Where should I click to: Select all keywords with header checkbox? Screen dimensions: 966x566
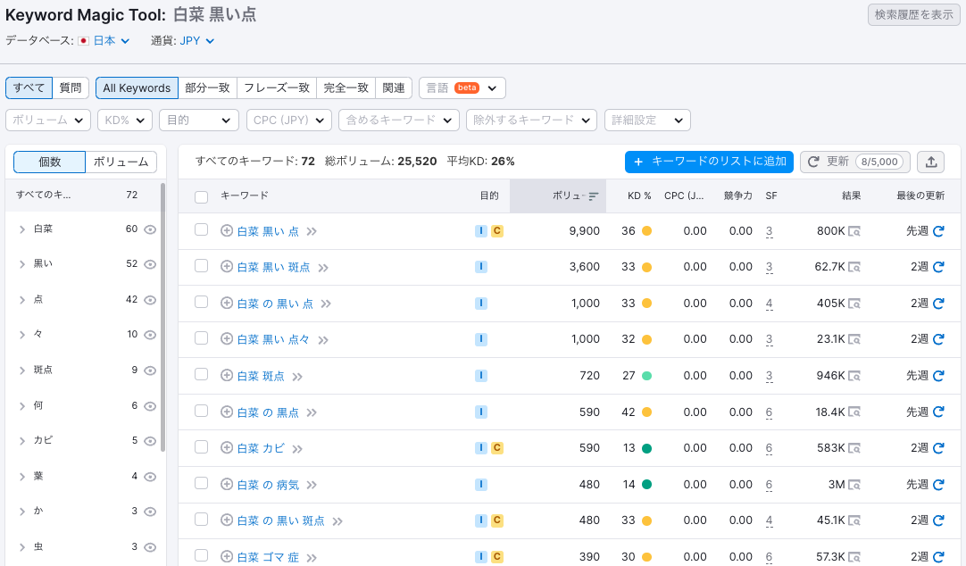(202, 197)
